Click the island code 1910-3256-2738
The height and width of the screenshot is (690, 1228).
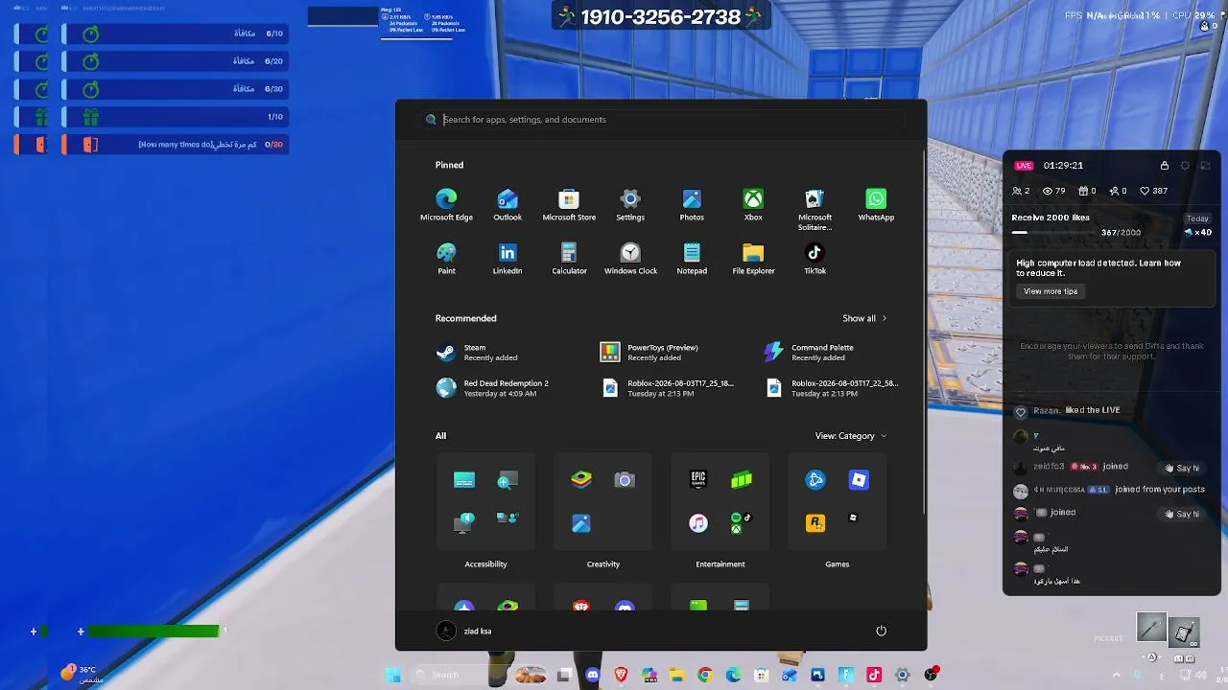660,16
